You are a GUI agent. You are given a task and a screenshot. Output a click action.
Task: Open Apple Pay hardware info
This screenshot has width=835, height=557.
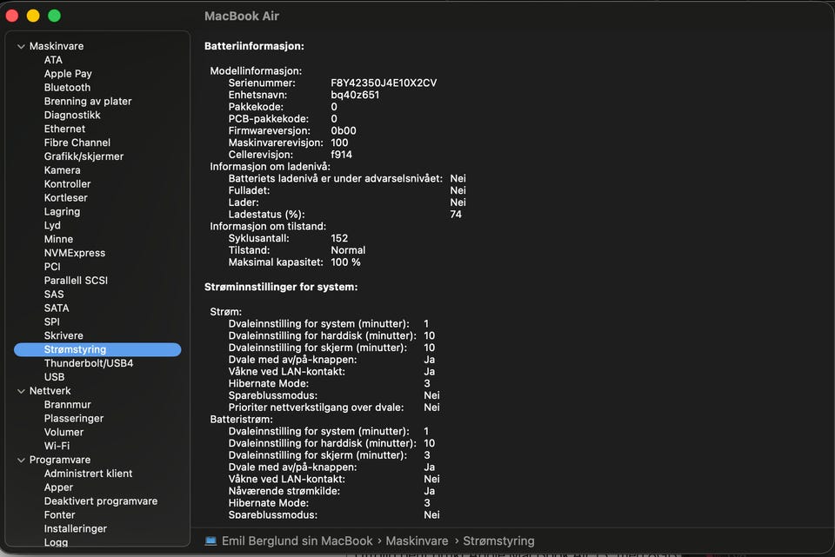tap(68, 74)
